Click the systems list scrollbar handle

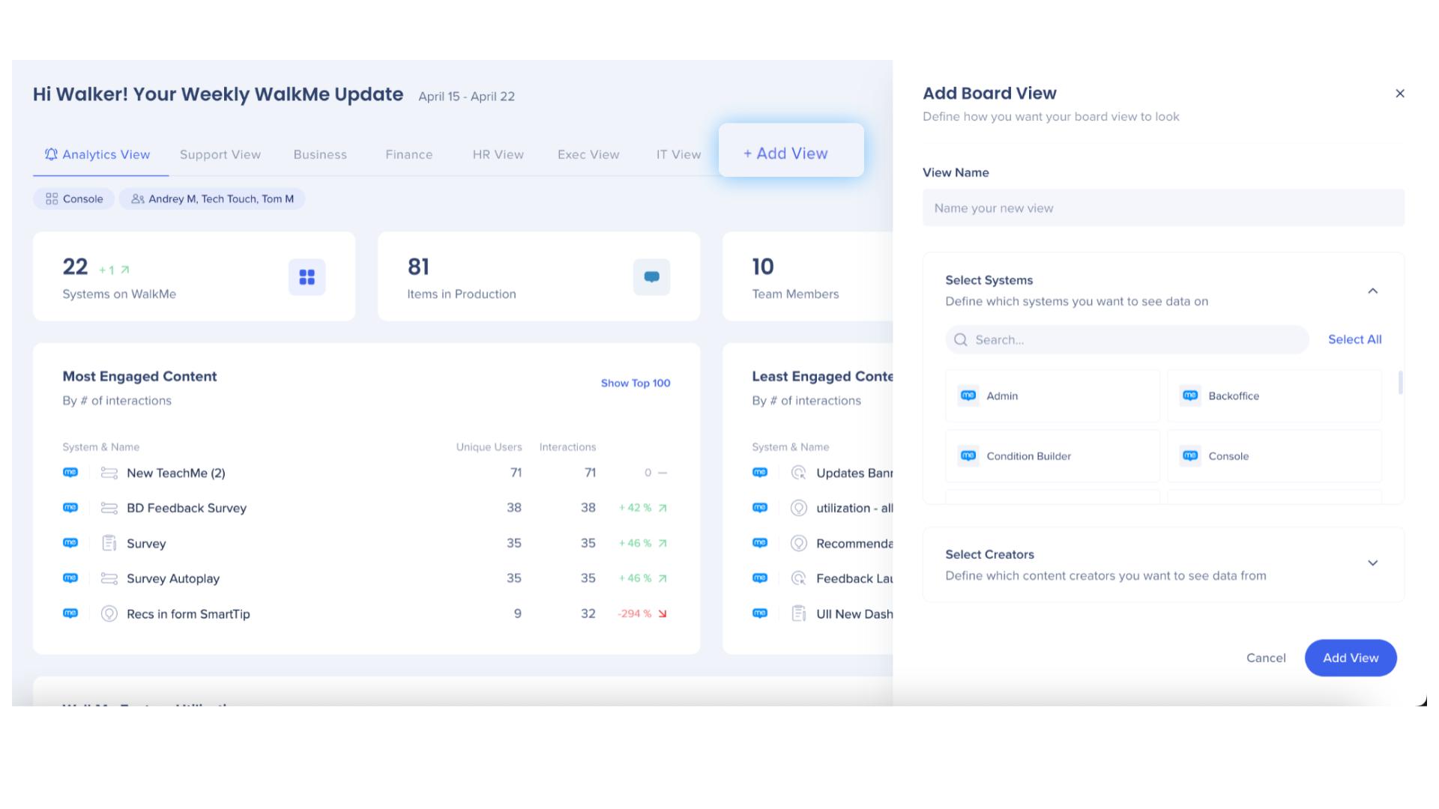(x=1400, y=382)
